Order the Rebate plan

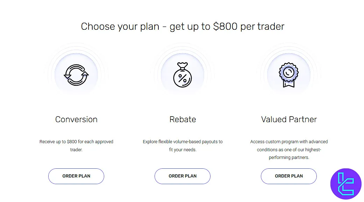[182, 176]
